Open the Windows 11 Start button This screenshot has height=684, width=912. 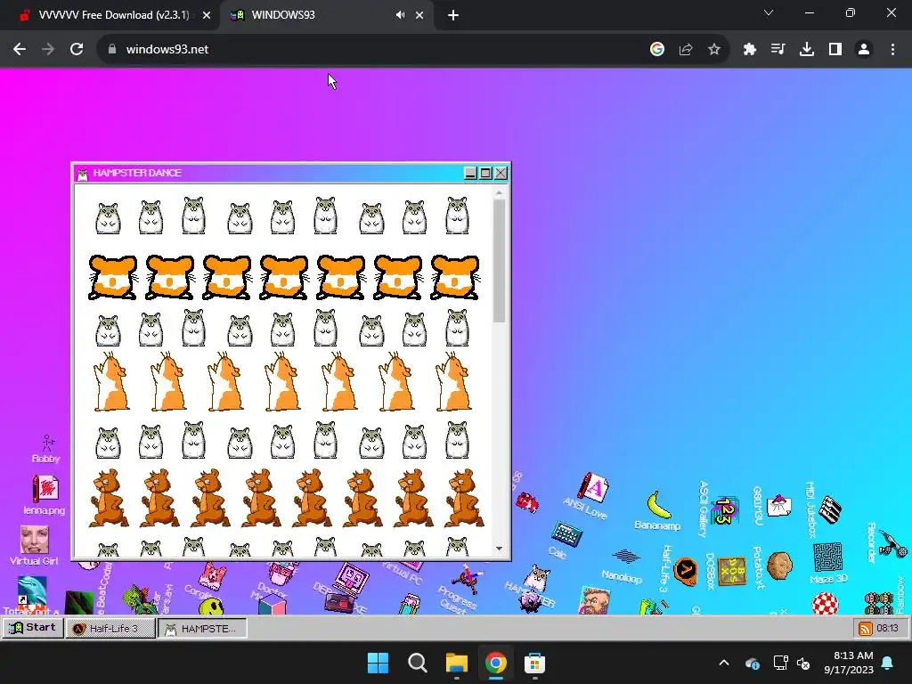tap(378, 663)
